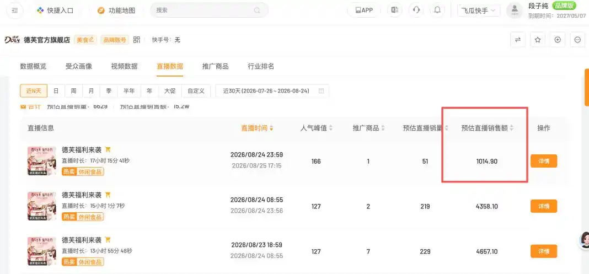Click the Excel export icon in header
The height and width of the screenshot is (274, 589).
[x=395, y=10]
